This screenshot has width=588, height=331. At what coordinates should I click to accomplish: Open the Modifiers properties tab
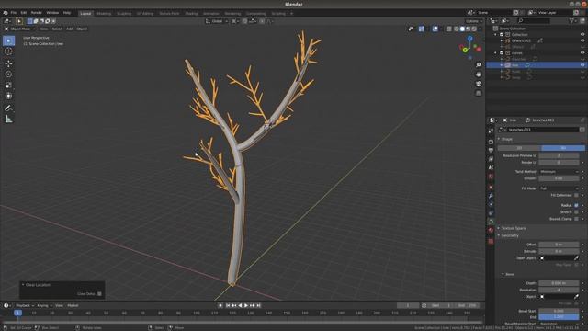click(491, 196)
